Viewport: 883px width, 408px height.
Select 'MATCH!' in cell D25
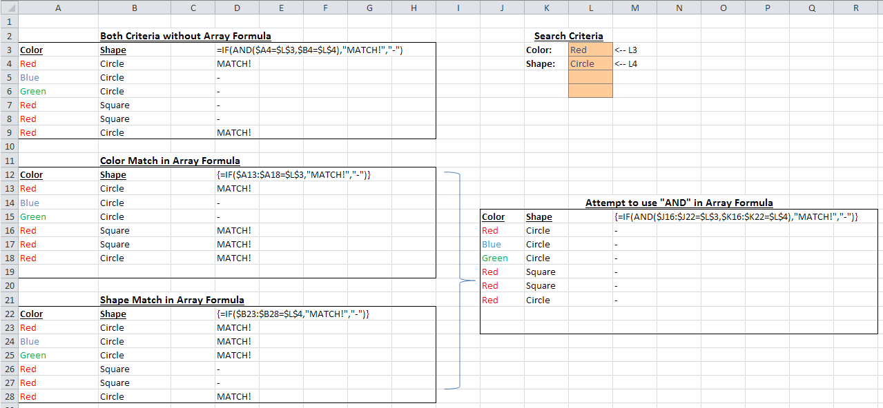234,355
